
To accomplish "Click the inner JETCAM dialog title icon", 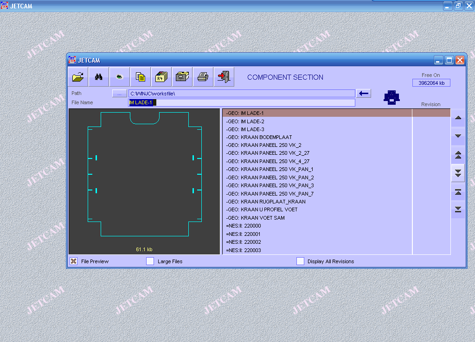I will [72, 60].
